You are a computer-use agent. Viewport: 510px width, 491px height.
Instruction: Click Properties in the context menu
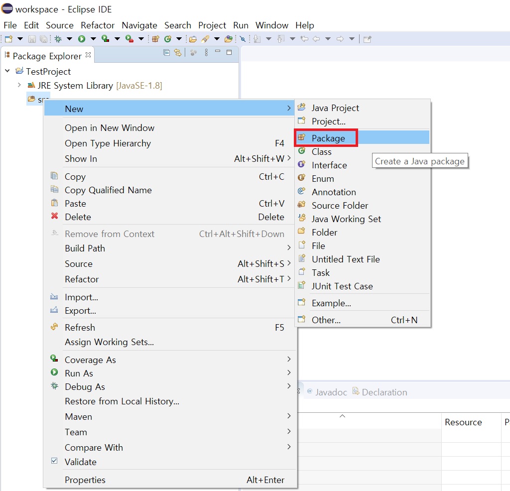click(170, 480)
